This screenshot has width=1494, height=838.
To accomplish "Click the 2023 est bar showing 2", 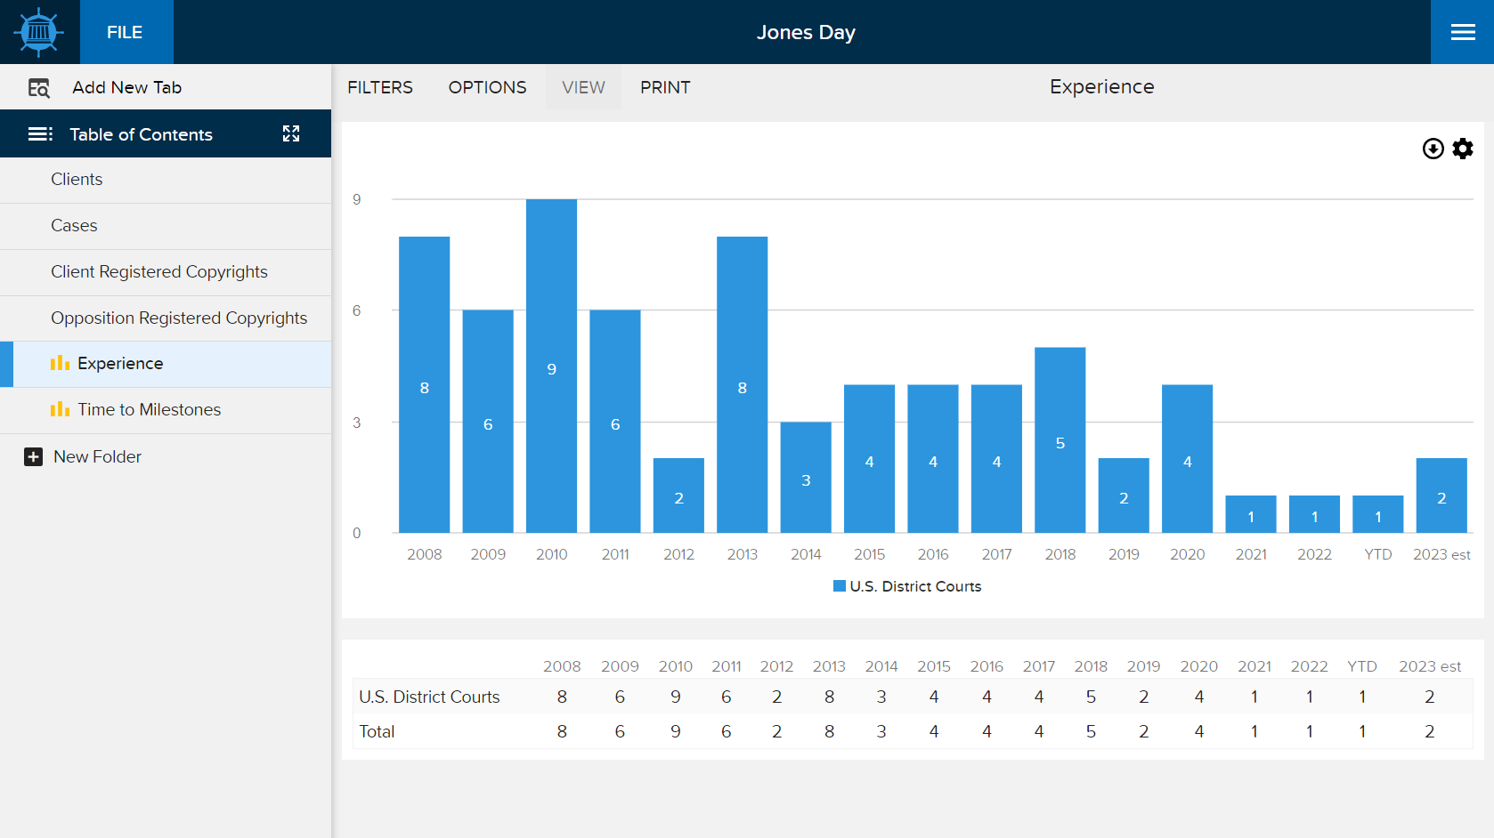I will pyautogui.click(x=1441, y=496).
